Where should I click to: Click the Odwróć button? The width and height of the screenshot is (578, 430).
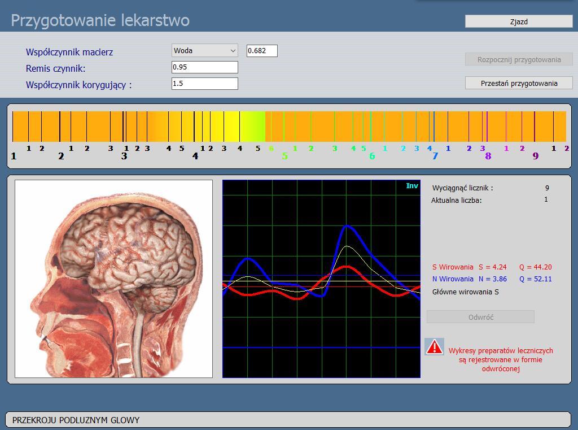tap(480, 316)
